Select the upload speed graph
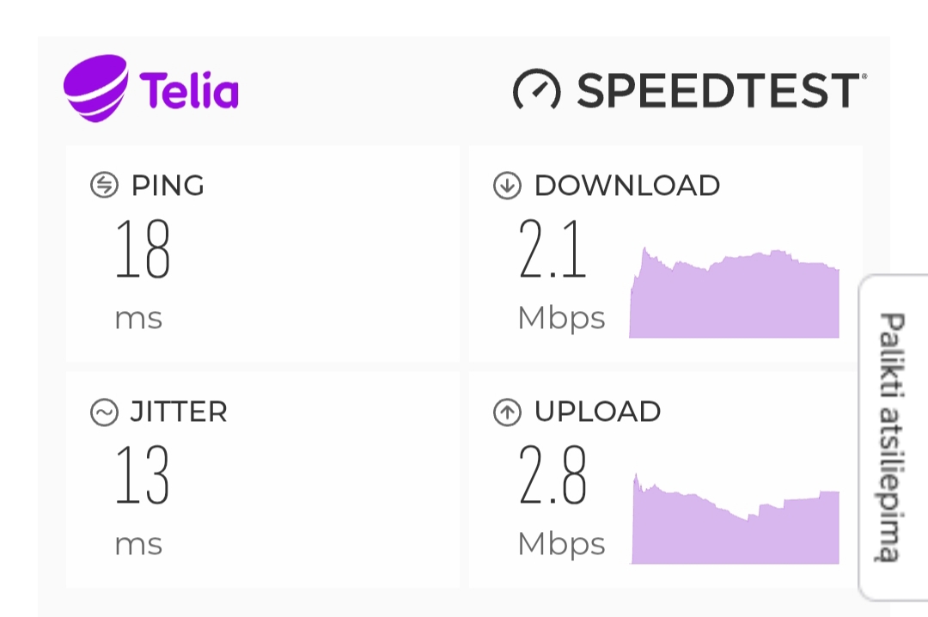Viewport: 928px width, 617px height. coord(736,520)
